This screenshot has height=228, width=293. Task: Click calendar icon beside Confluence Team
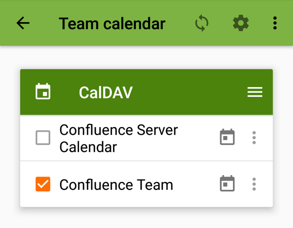tap(227, 184)
